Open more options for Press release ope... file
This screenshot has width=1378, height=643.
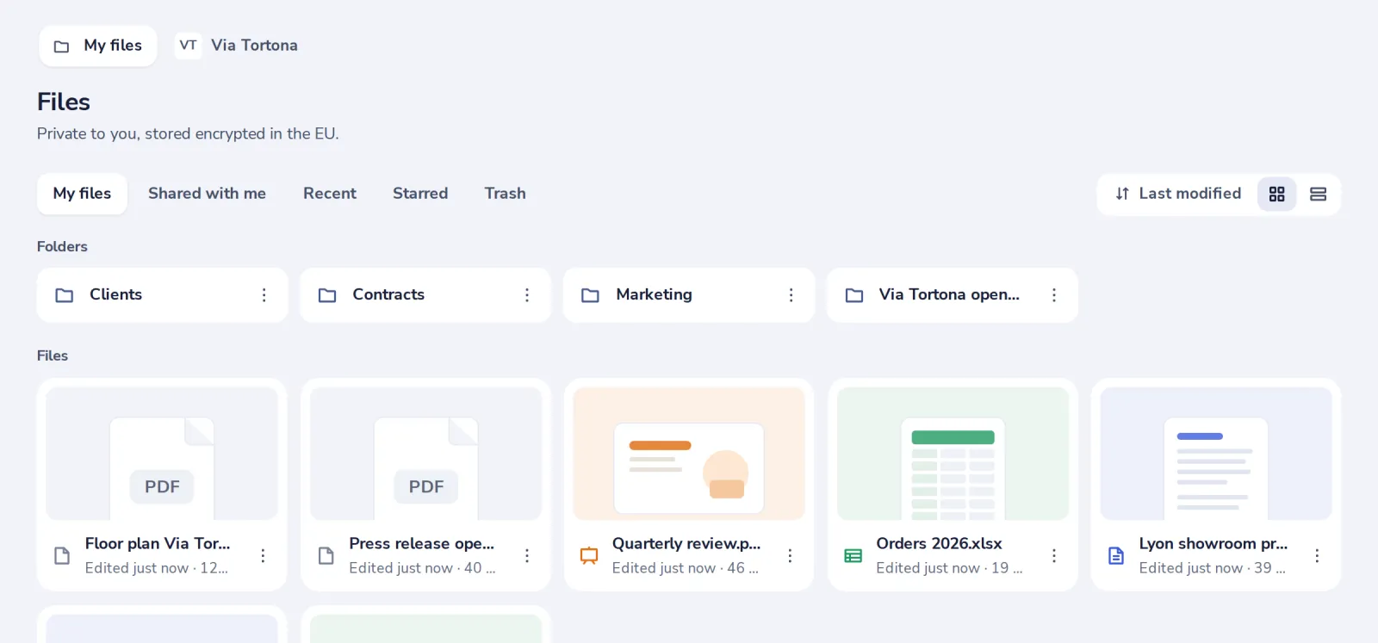pos(526,556)
